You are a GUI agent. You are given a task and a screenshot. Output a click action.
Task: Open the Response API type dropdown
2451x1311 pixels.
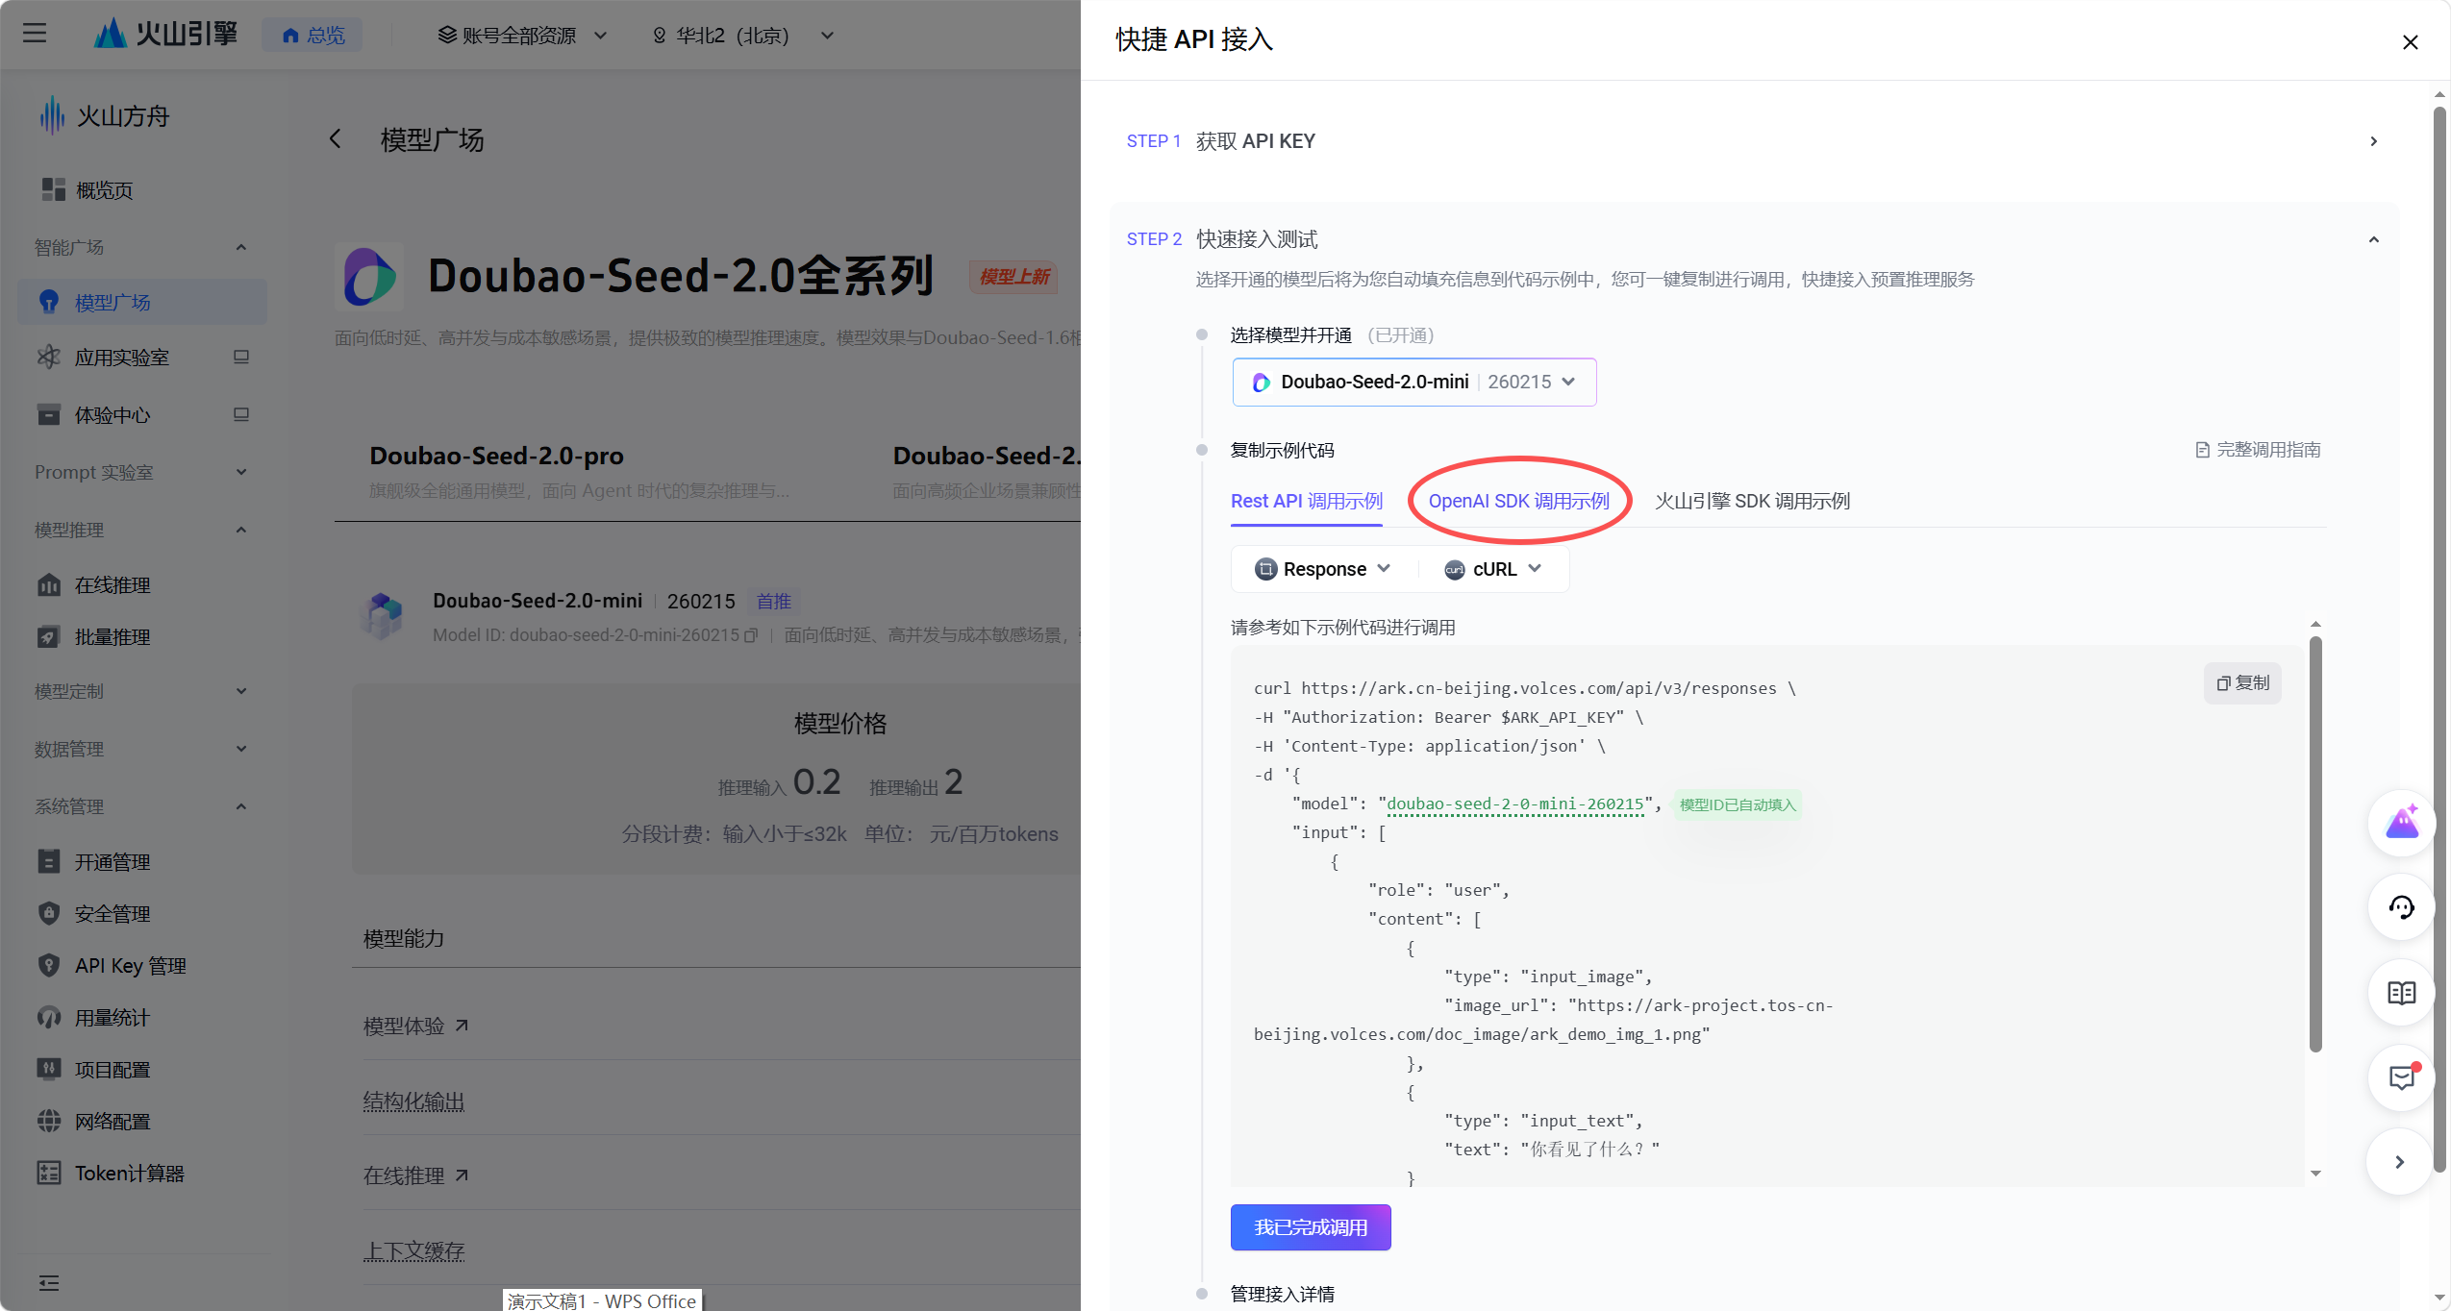coord(1323,569)
